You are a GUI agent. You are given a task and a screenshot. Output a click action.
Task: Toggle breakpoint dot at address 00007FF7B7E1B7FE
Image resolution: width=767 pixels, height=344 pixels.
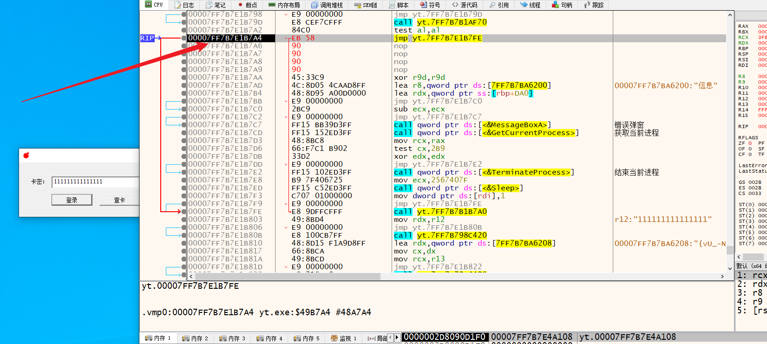pyautogui.click(x=184, y=212)
